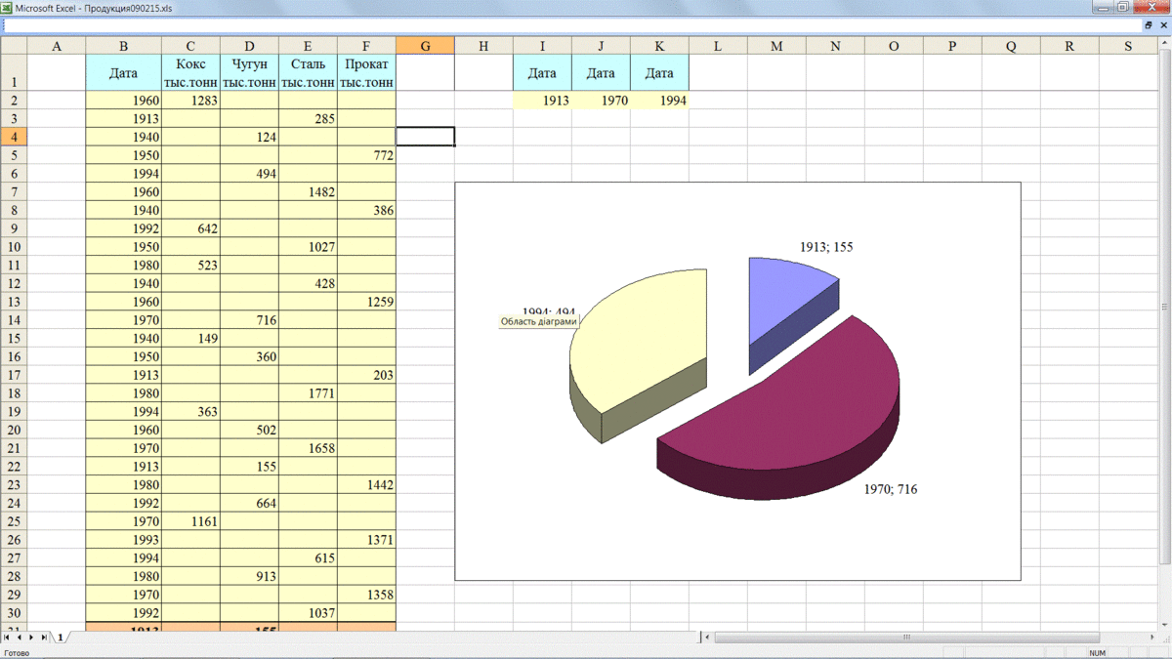The width and height of the screenshot is (1172, 659).
Task: Click the horizontal scrollbar left arrow
Action: [709, 638]
